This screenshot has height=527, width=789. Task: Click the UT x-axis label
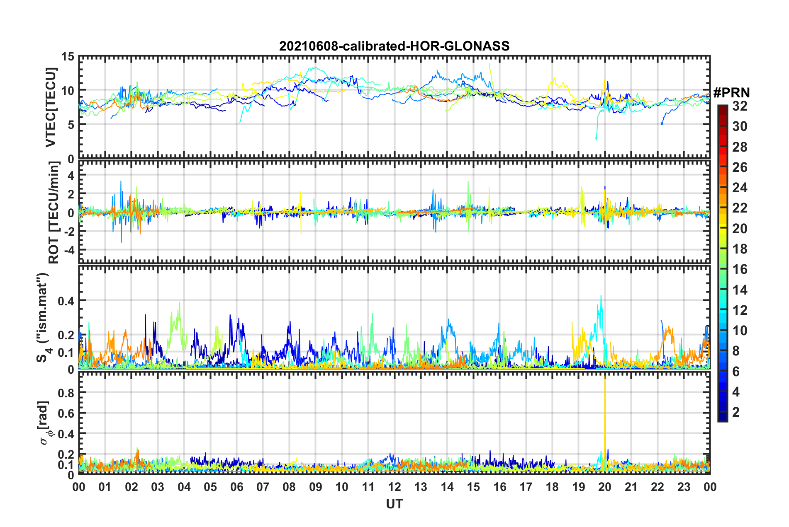(x=394, y=504)
